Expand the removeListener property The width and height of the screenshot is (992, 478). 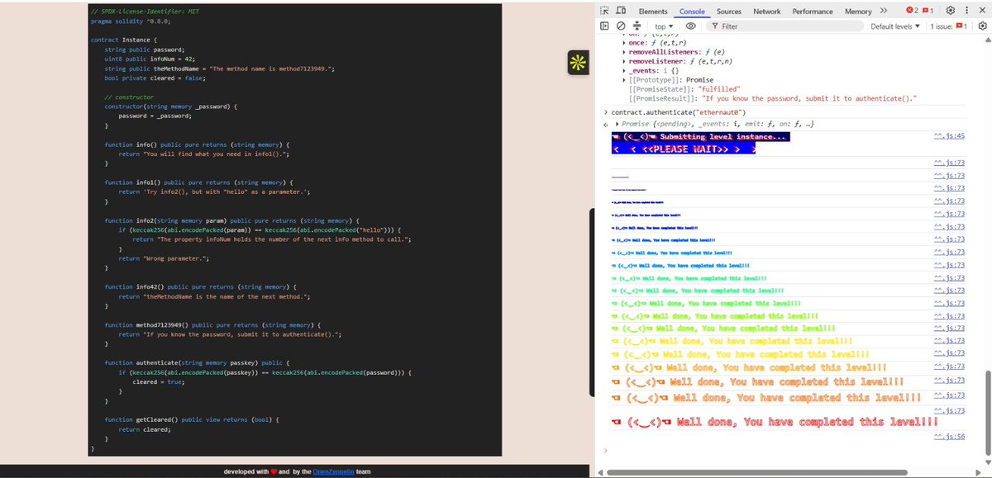tap(623, 61)
